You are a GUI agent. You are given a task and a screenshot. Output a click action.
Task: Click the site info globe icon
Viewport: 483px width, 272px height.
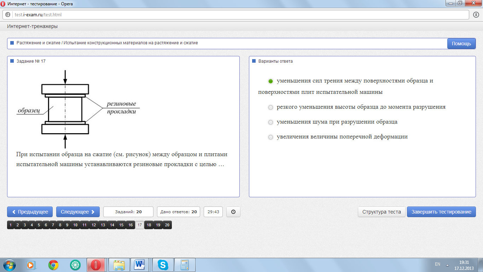8,15
